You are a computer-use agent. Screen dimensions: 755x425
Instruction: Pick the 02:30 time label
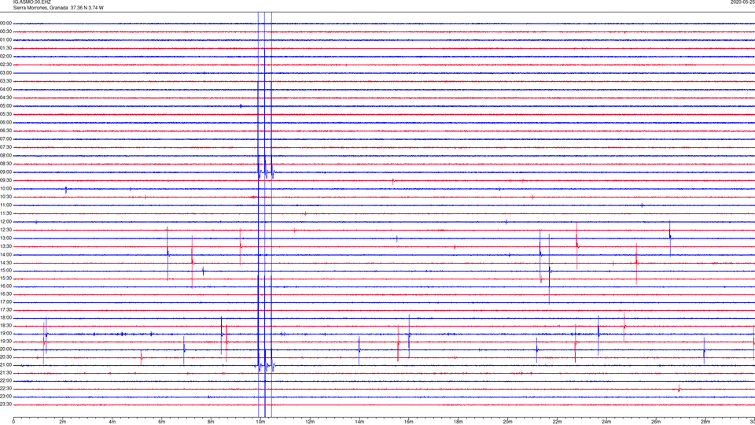(6, 65)
